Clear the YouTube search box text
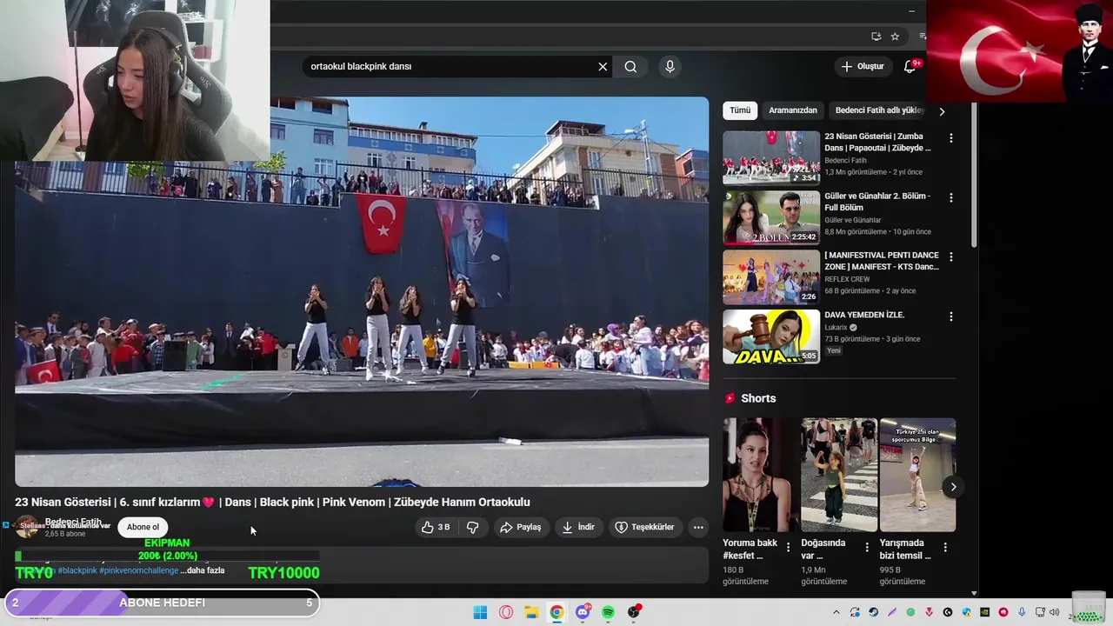Screen dimensions: 1113x626 pos(603,66)
